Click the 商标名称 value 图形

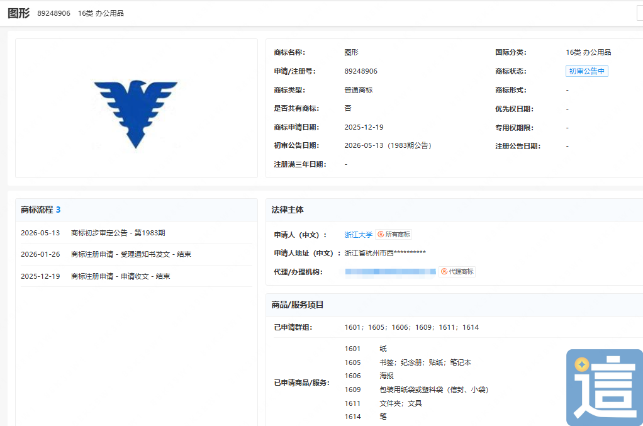pos(351,52)
